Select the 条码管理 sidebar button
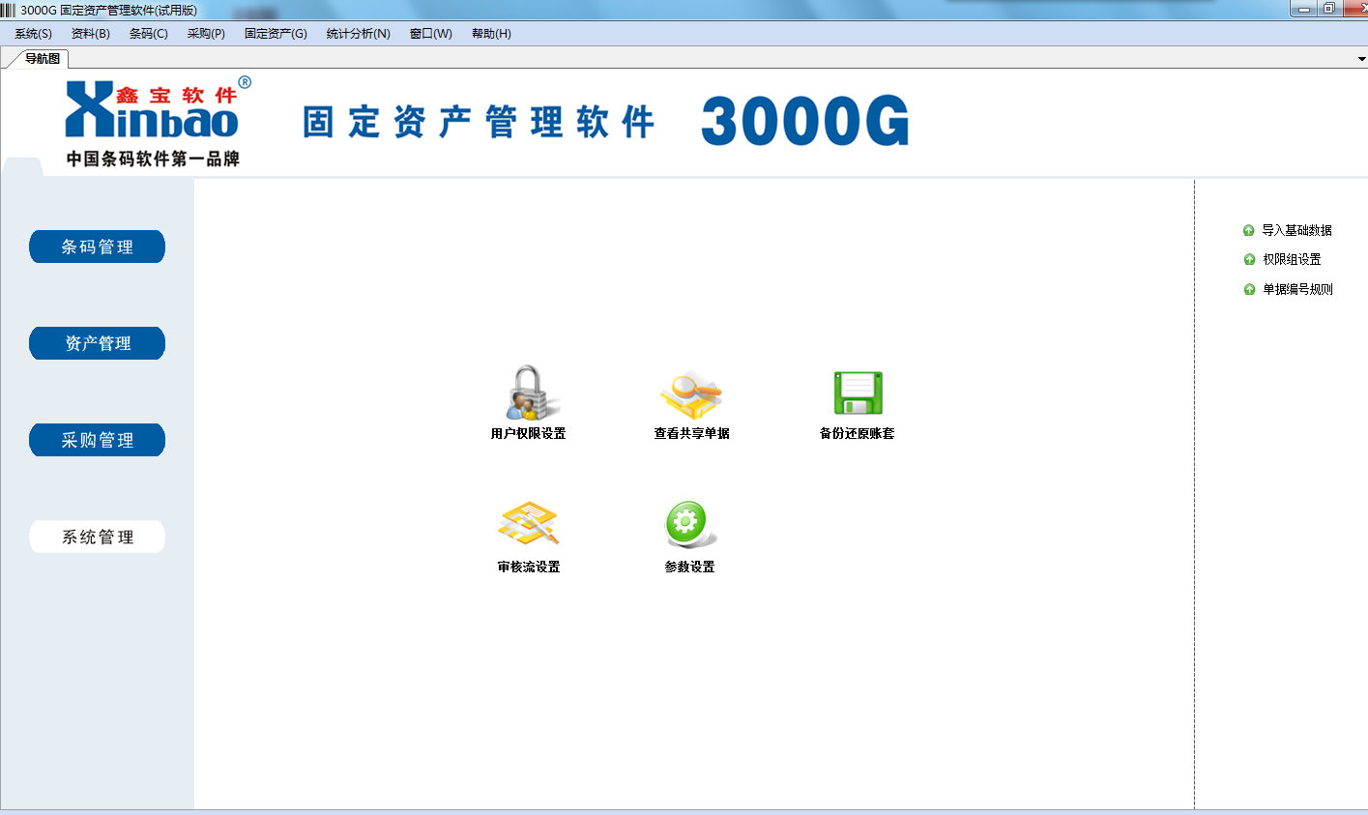1368x815 pixels. 98,247
